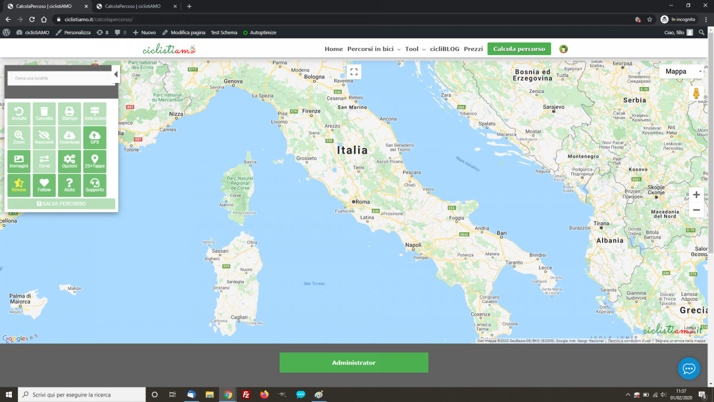Open the Prezzi menu item
Viewport: 714px width, 402px height.
[473, 49]
